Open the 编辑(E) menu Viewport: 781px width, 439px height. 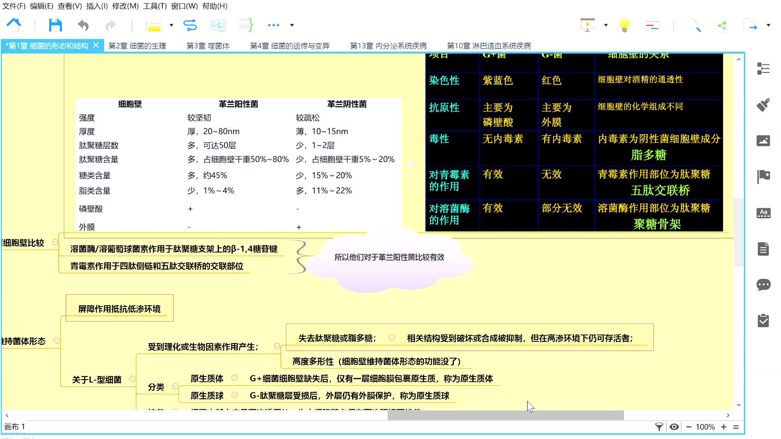[41, 6]
